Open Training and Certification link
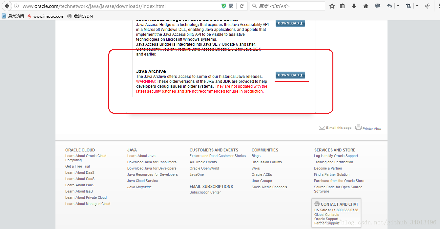 [333, 162]
